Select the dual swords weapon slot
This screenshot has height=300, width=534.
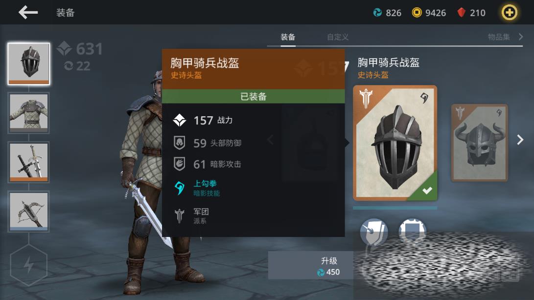coord(28,162)
